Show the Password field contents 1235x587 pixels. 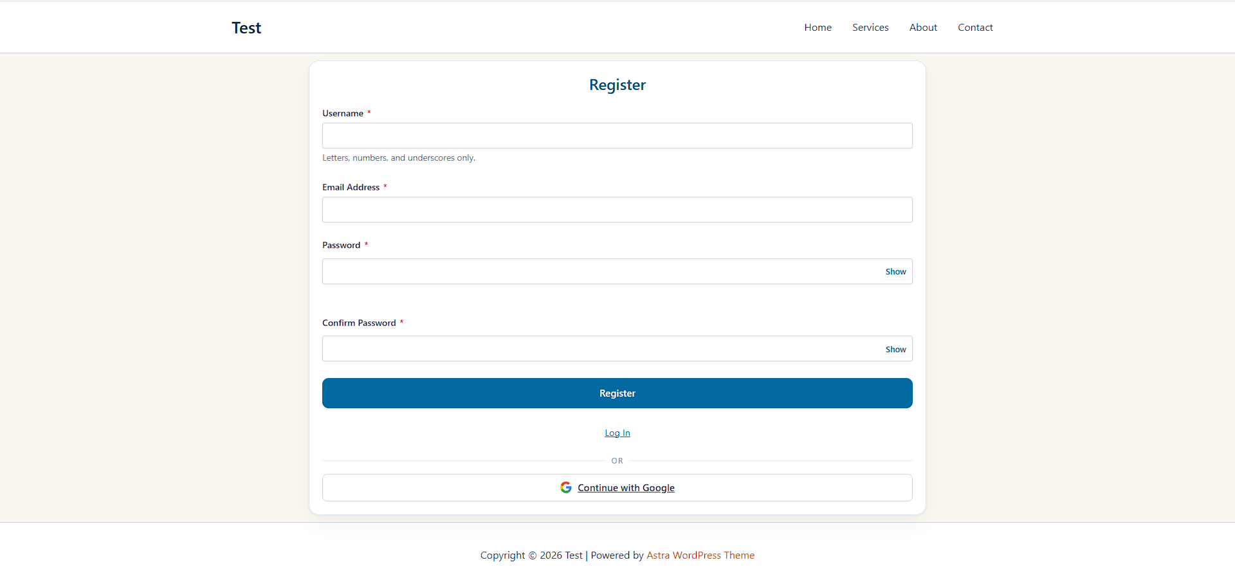click(895, 271)
